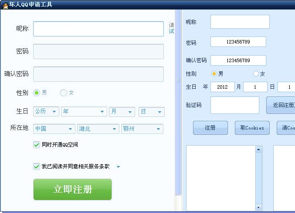This screenshot has height=213, width=295.
Task: Select male radio button in left form
Action: pyautogui.click(x=37, y=93)
